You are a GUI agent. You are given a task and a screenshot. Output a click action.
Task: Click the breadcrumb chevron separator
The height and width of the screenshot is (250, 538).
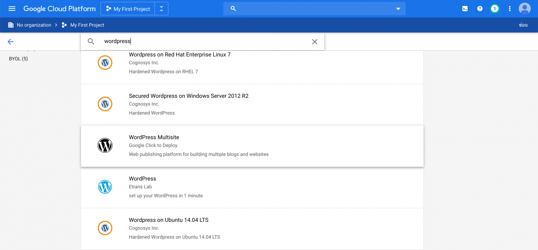pyautogui.click(x=56, y=25)
